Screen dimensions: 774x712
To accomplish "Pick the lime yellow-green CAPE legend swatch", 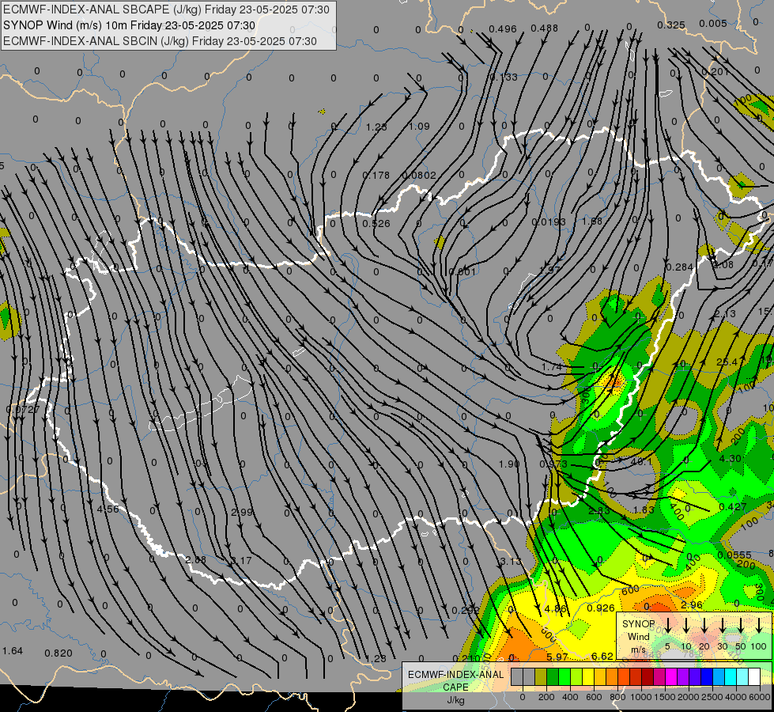I will (576, 676).
